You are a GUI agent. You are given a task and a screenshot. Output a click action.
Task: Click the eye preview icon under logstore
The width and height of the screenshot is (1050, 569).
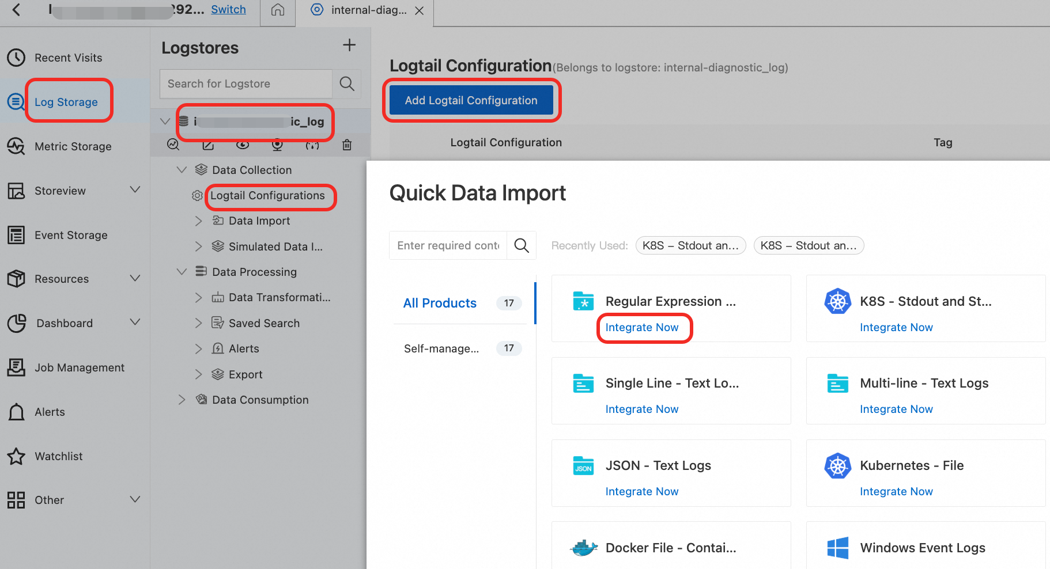click(x=243, y=145)
